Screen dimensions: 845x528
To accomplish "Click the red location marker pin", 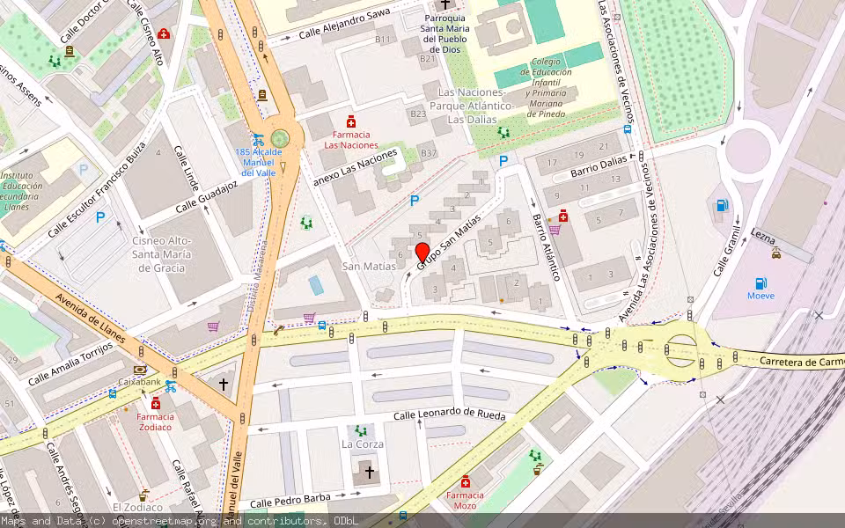I will (x=422, y=253).
